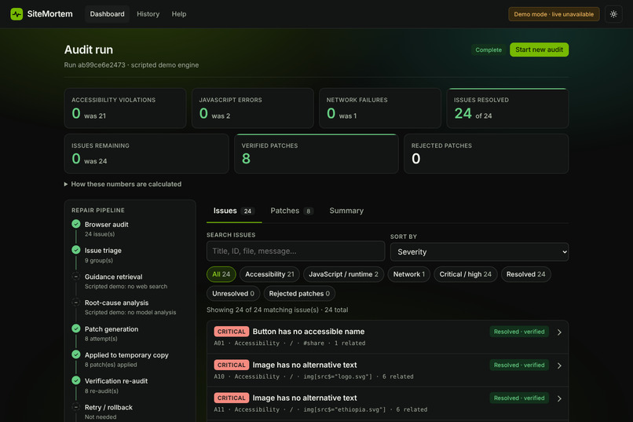The height and width of the screenshot is (422, 633).
Task: Expand the A11 ethiopia.svg issue row chevron
Action: (x=559, y=398)
